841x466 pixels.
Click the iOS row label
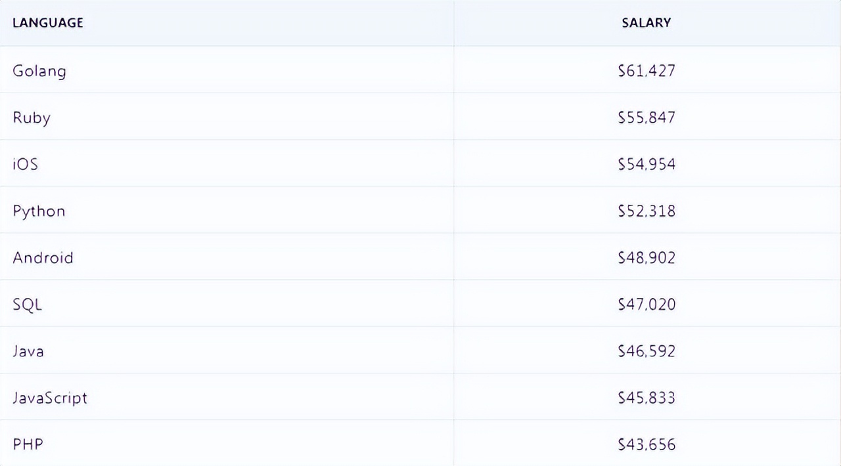tap(26, 164)
